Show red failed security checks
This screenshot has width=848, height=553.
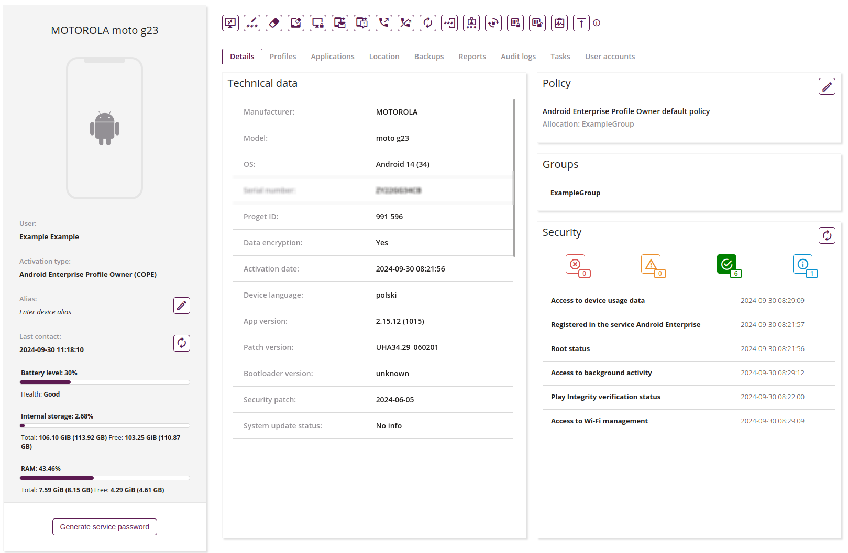pyautogui.click(x=578, y=266)
